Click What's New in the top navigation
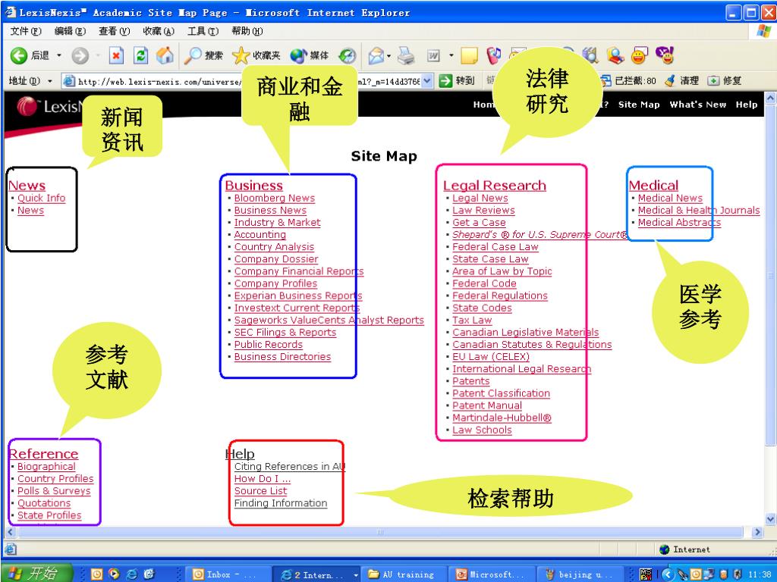This screenshot has width=777, height=582. pos(698,105)
